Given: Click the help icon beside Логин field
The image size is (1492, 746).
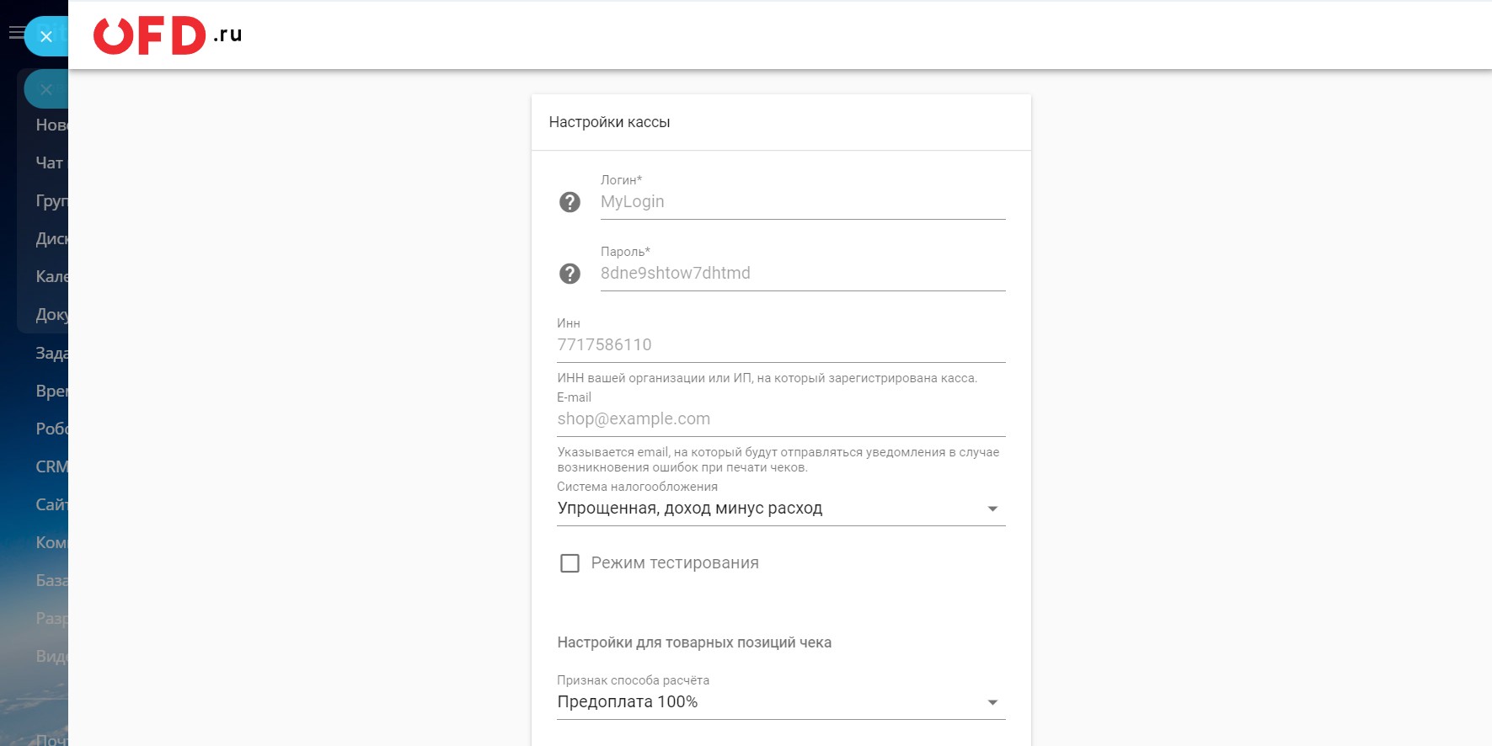Looking at the screenshot, I should pos(570,202).
